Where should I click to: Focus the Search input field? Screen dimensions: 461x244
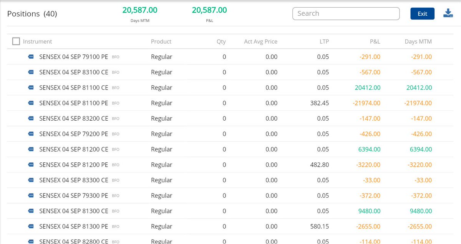(346, 13)
